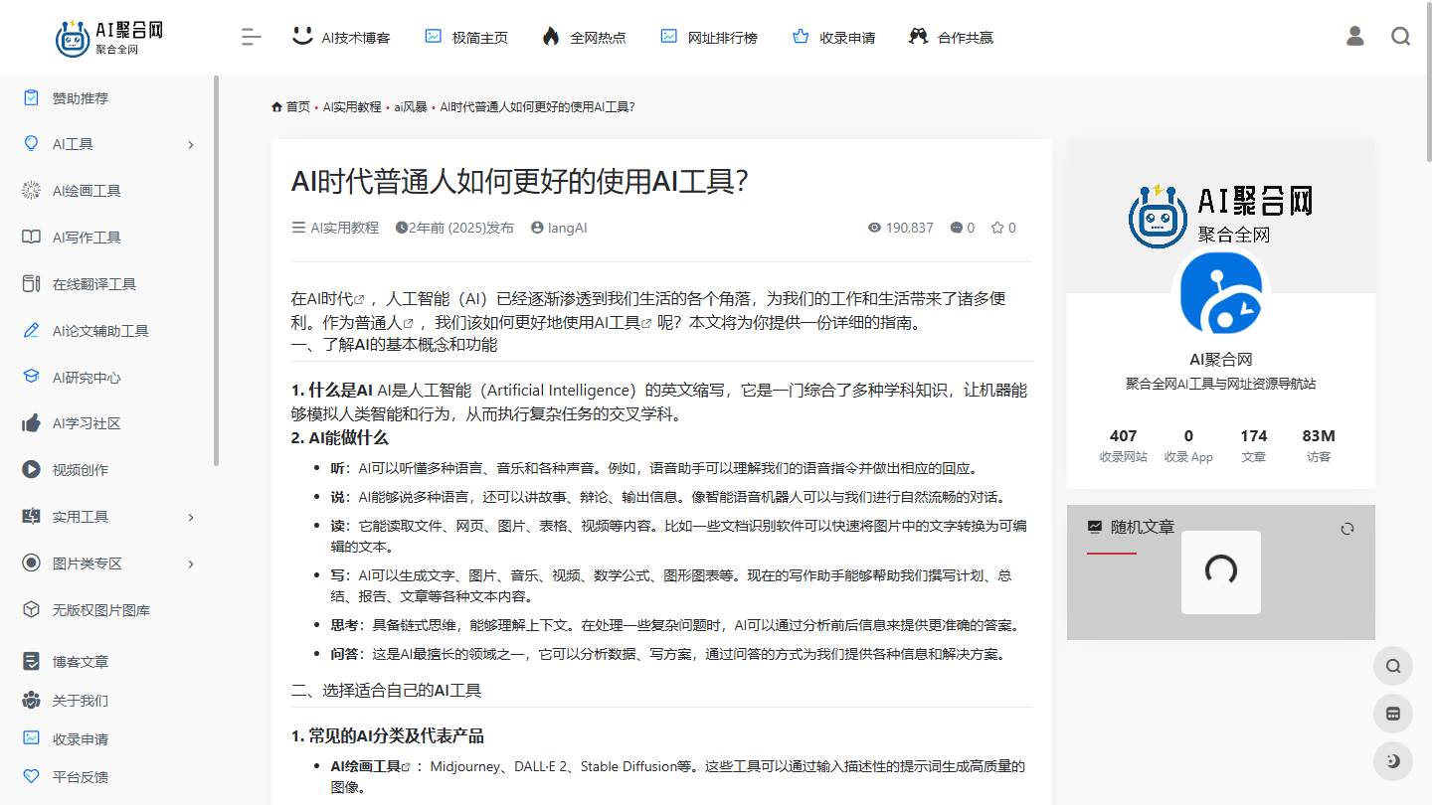1432x805 pixels.
Task: Click the left sidebar scrollbar
Action: click(x=217, y=270)
